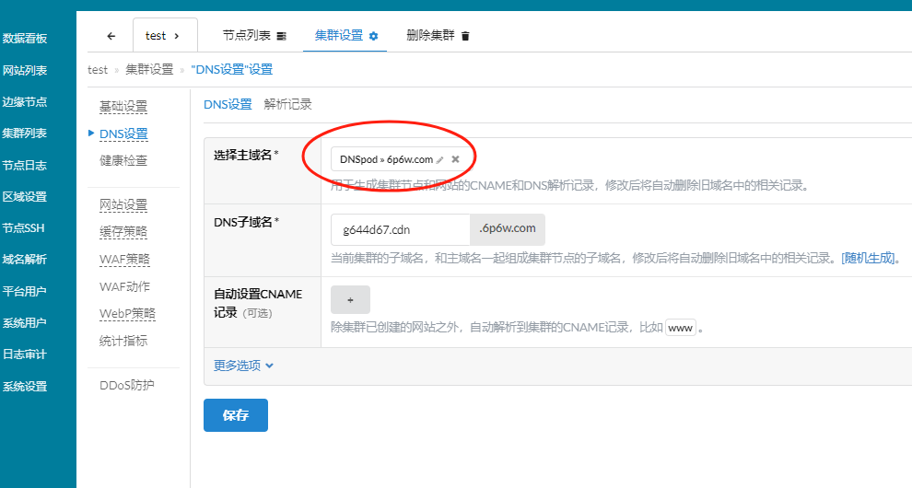Switch to the cluster settings tab
The width and height of the screenshot is (912, 488).
click(x=346, y=35)
